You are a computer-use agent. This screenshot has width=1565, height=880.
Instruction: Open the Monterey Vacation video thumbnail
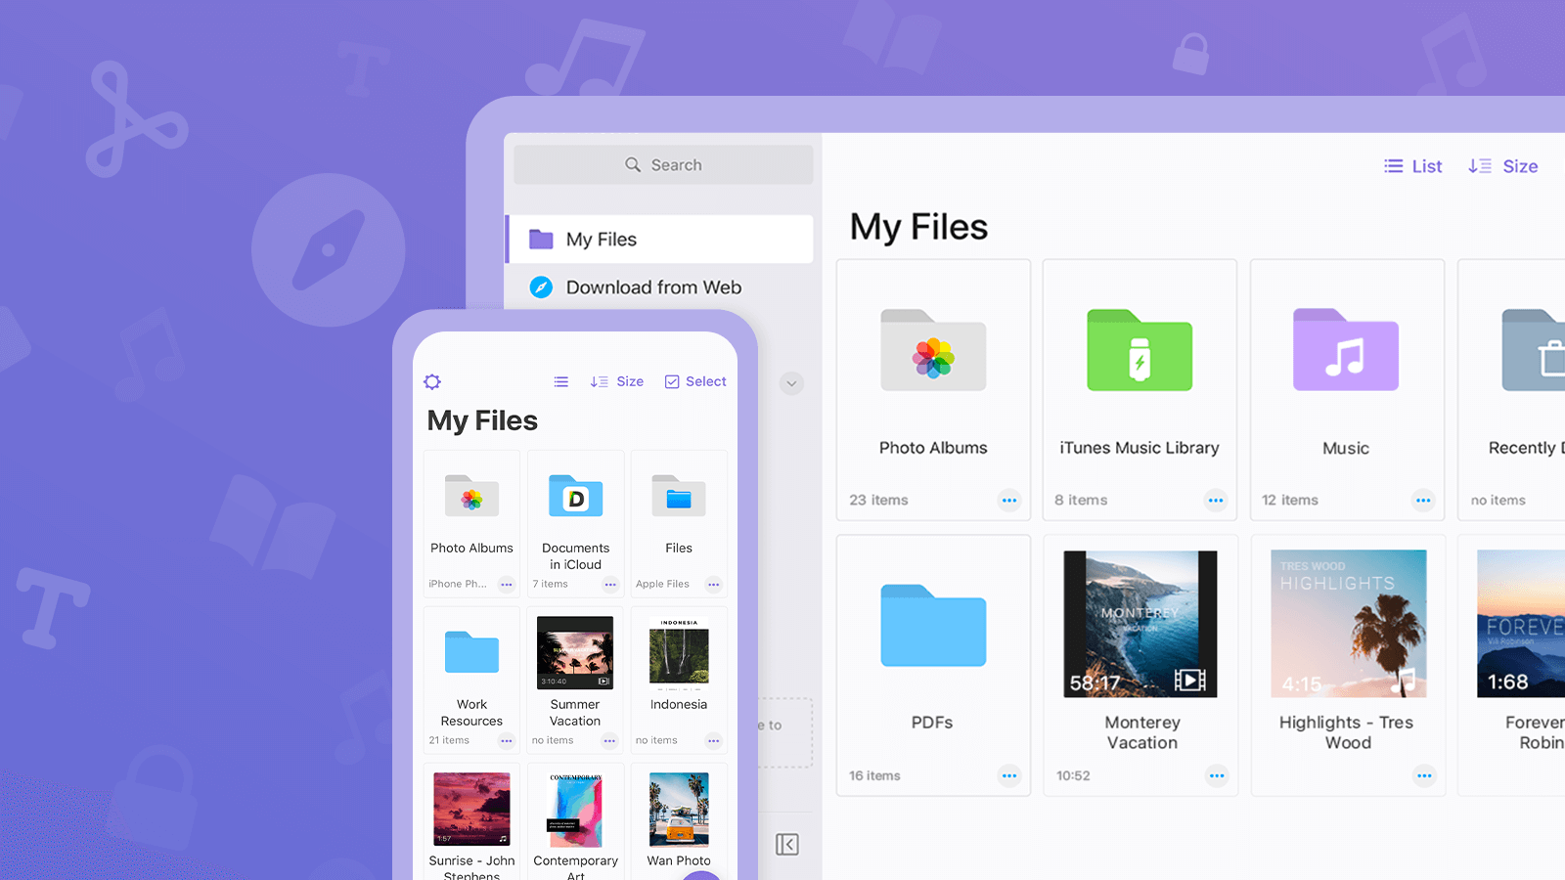1140,624
